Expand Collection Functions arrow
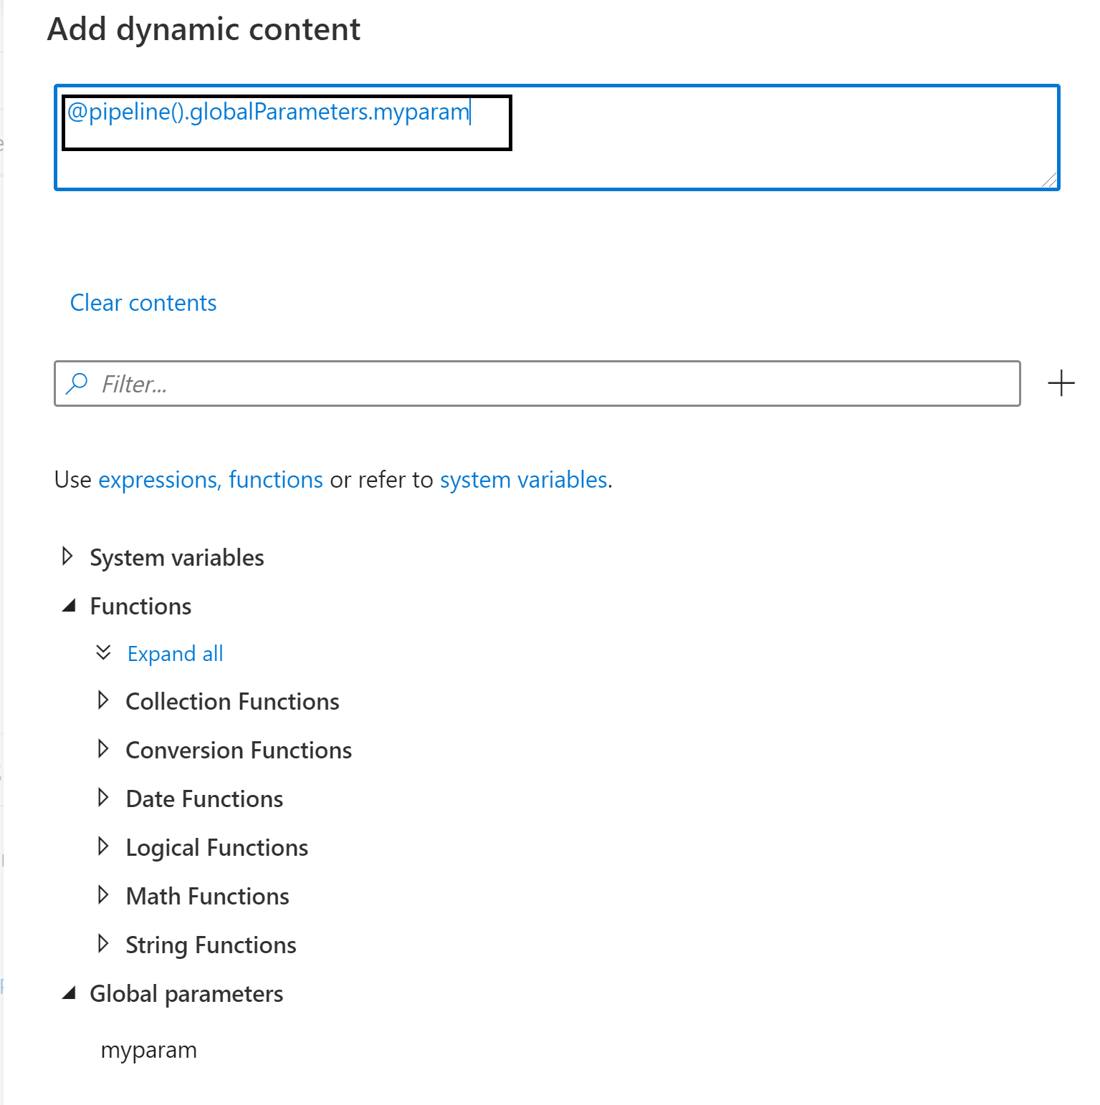The height and width of the screenshot is (1105, 1100). pos(103,700)
